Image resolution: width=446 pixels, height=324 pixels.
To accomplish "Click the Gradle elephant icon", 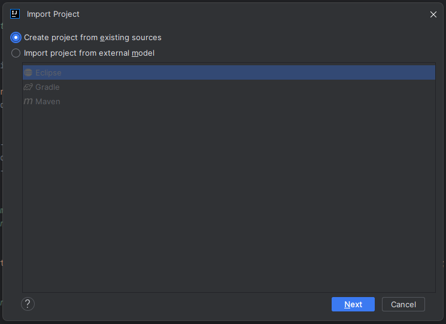I will (x=28, y=87).
